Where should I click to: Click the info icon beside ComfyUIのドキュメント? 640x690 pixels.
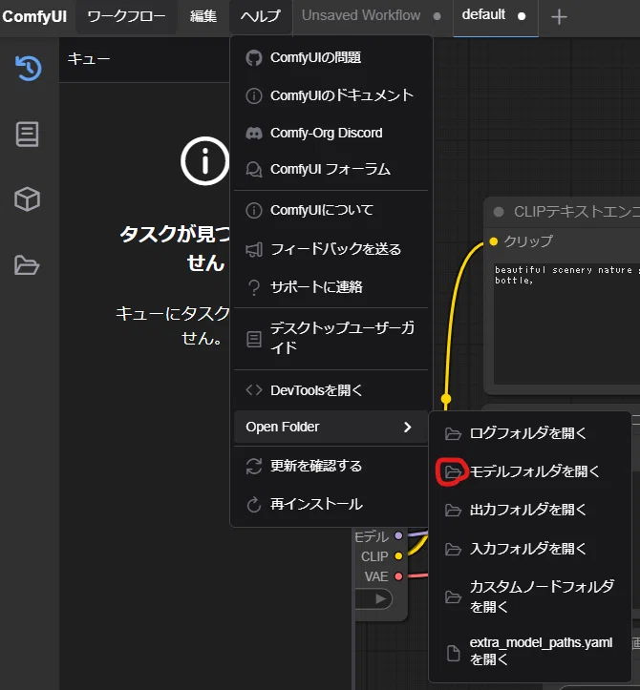(x=254, y=95)
